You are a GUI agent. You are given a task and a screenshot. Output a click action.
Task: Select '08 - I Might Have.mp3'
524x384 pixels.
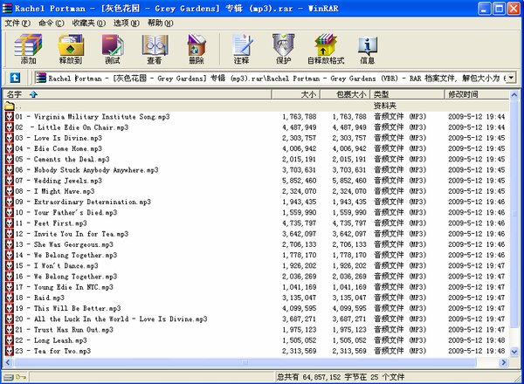[55, 191]
